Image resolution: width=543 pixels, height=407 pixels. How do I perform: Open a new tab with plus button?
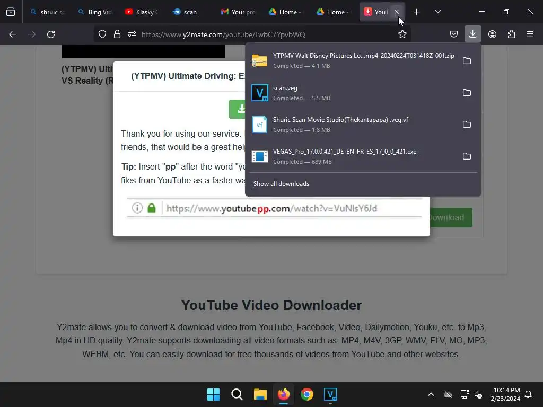pyautogui.click(x=416, y=12)
